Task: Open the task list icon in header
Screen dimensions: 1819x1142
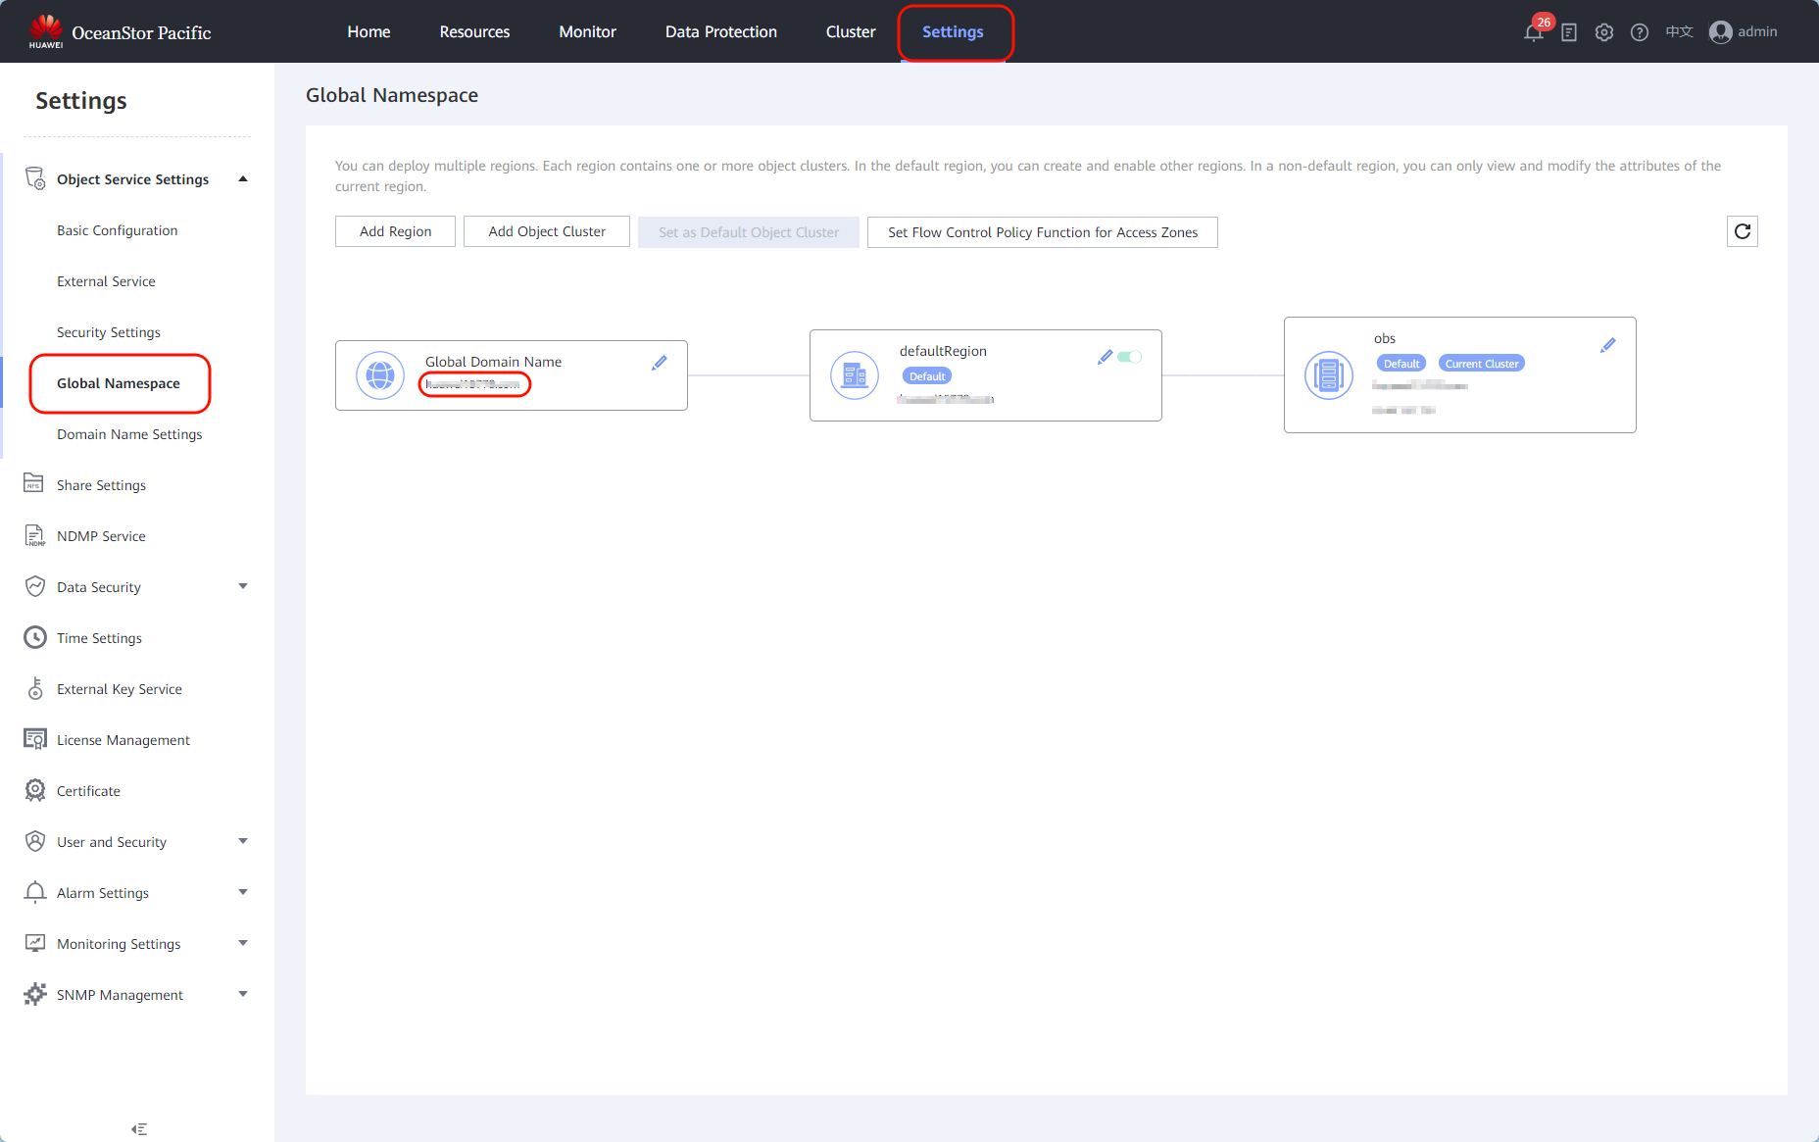Action: (1569, 32)
